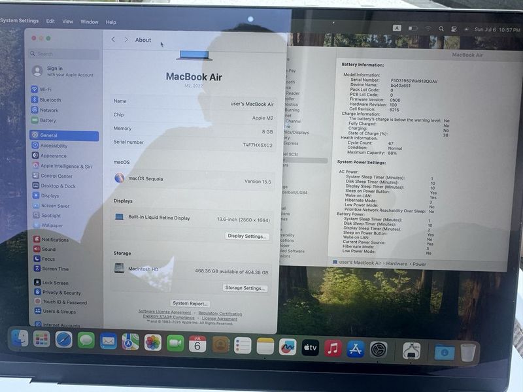Launch Freeform from the Dock
Screen dimensions: 523x392
coord(288,347)
